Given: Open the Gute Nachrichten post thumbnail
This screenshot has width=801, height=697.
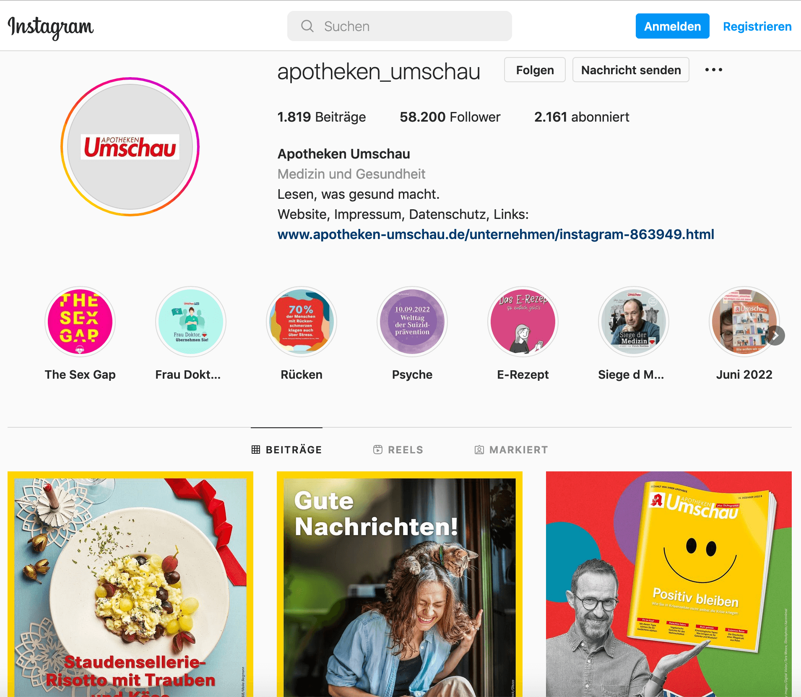Looking at the screenshot, I should [x=400, y=584].
